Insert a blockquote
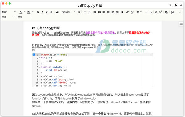 point(122,12)
